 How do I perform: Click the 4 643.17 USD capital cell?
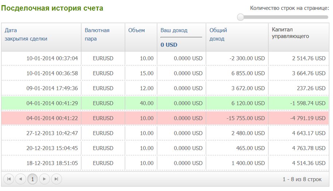309,133
